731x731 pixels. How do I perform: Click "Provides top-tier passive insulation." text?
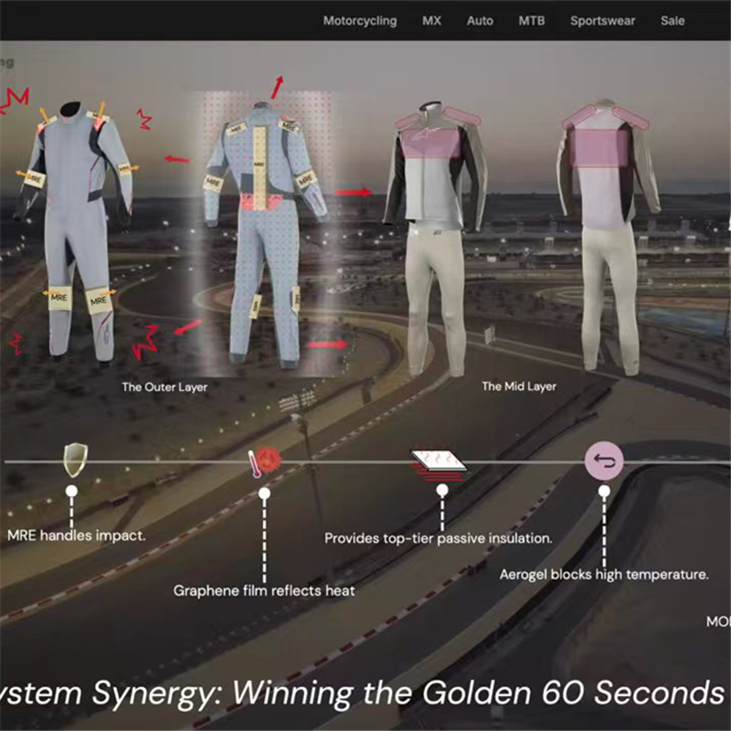point(438,539)
